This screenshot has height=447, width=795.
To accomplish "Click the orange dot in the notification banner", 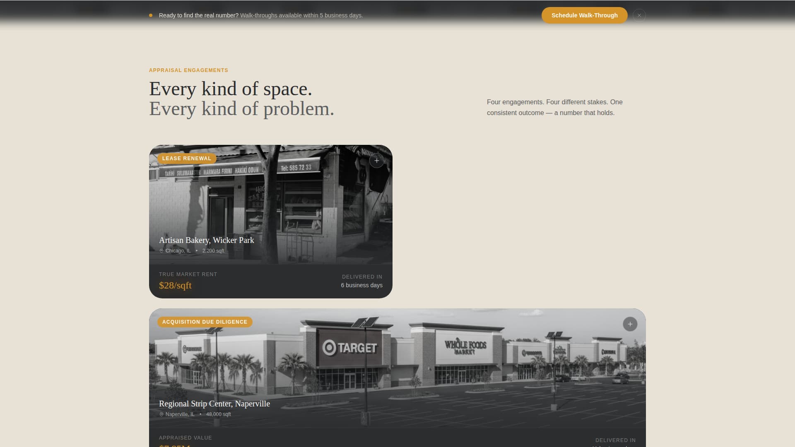I will click(x=150, y=15).
